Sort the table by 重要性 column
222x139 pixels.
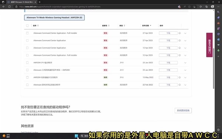point(106,26)
